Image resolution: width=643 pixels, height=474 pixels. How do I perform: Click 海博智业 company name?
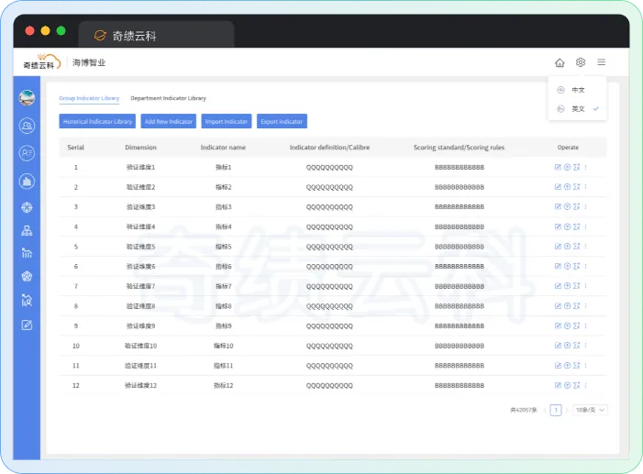pyautogui.click(x=89, y=62)
